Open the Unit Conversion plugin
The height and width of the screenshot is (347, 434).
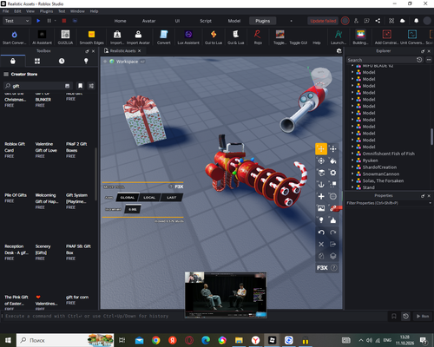(412, 37)
